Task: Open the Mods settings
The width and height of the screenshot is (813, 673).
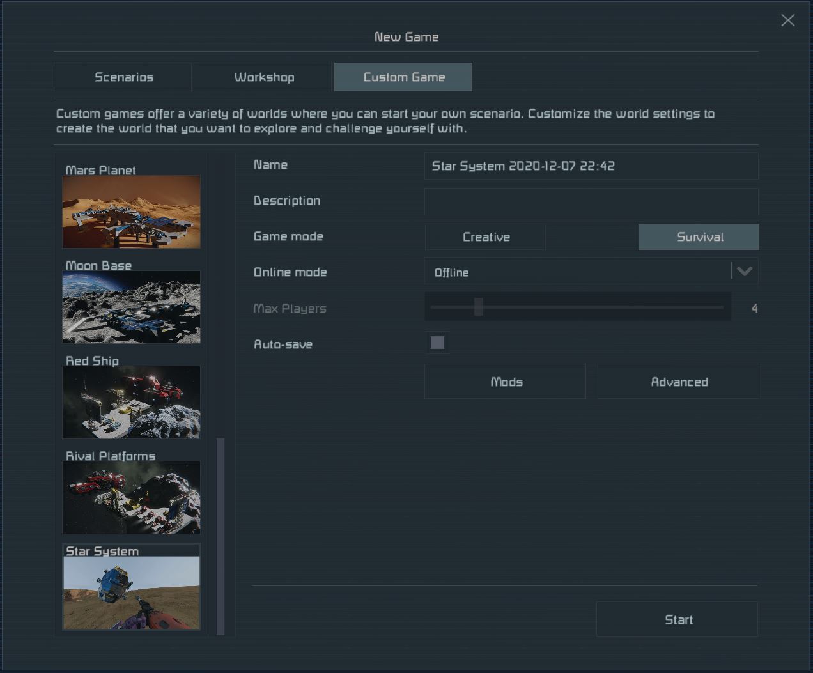Action: point(506,382)
